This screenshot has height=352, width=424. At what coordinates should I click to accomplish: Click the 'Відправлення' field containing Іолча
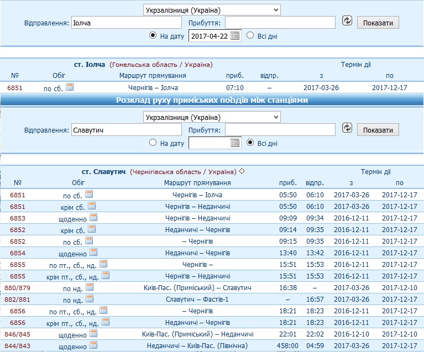[126, 23]
